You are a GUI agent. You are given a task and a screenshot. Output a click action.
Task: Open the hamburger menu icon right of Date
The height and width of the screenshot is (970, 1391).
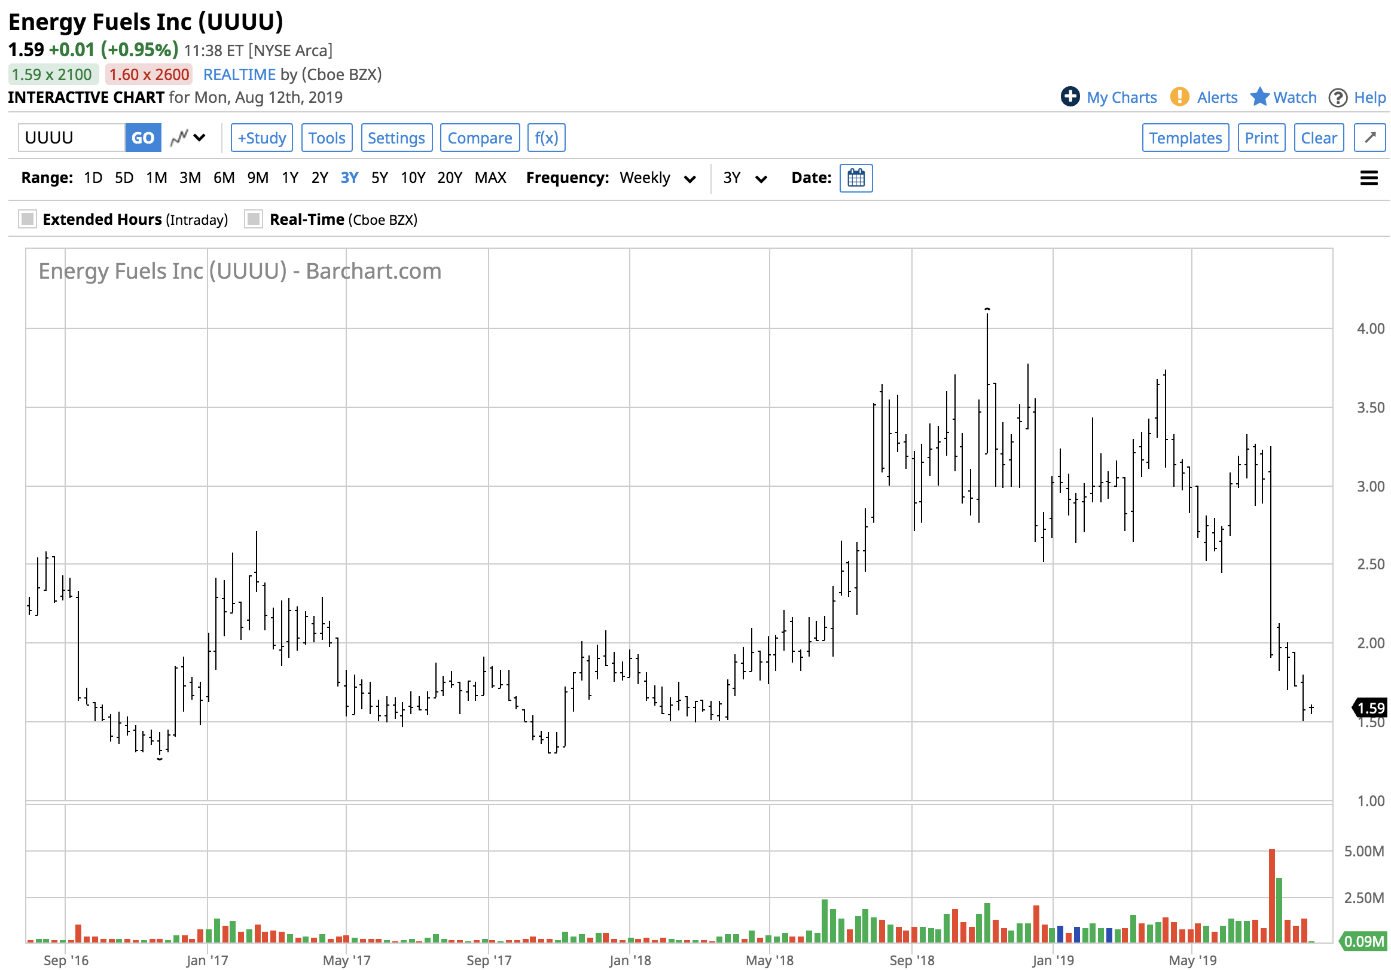click(x=1369, y=178)
